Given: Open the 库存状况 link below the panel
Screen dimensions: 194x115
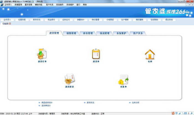Looking at the screenshot, I should [x=90, y=103].
